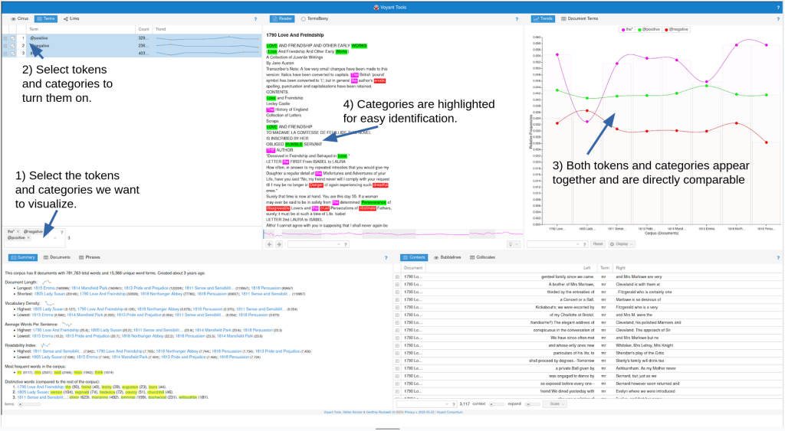Open help for the Terms panel
Screen dimensions: 785x431
click(x=255, y=19)
